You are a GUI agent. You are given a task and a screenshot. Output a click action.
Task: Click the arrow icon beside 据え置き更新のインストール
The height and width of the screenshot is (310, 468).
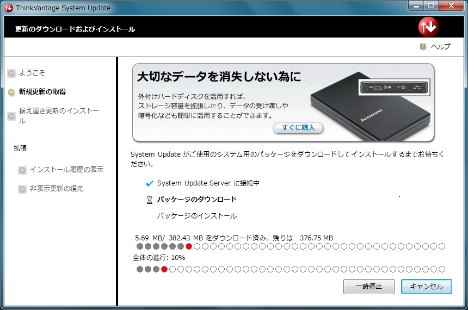(x=11, y=116)
